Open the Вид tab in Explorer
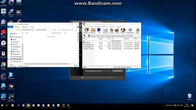The image size is (196, 110). tap(32, 27)
